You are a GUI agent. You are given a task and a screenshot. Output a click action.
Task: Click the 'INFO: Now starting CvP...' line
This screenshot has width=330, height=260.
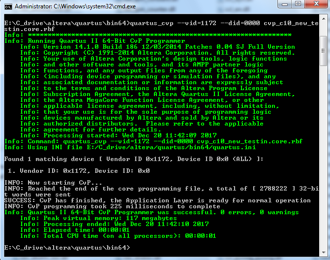[x=53, y=183]
